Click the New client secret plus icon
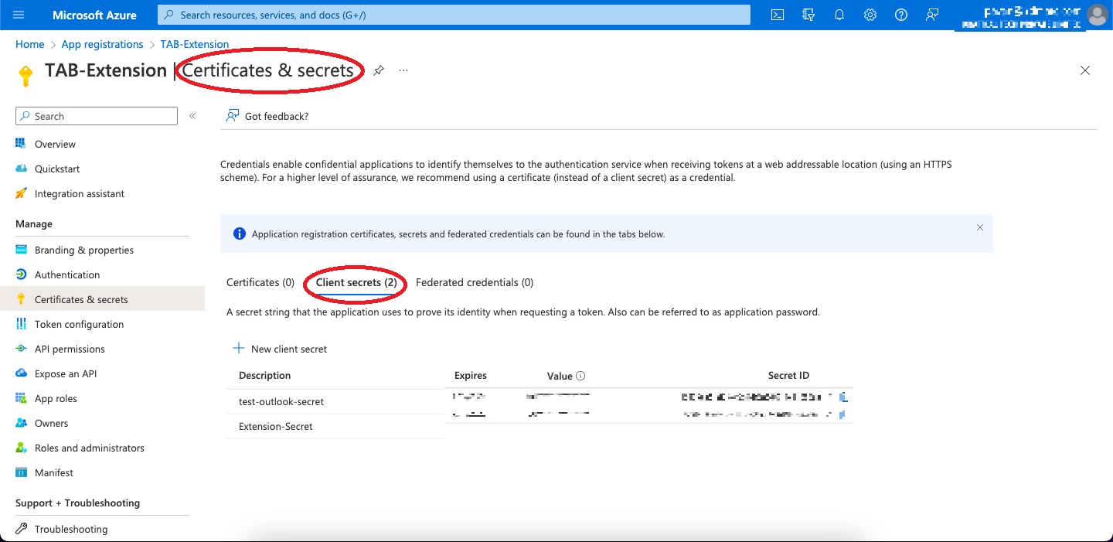The width and height of the screenshot is (1113, 542). (x=239, y=349)
